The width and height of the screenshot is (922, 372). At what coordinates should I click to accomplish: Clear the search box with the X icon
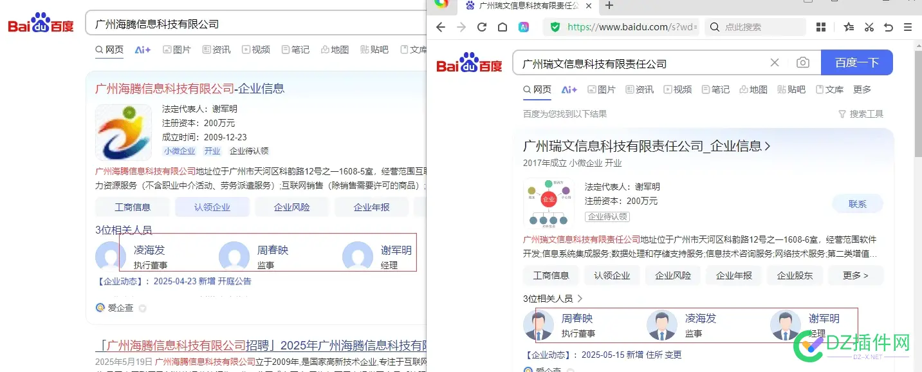775,62
